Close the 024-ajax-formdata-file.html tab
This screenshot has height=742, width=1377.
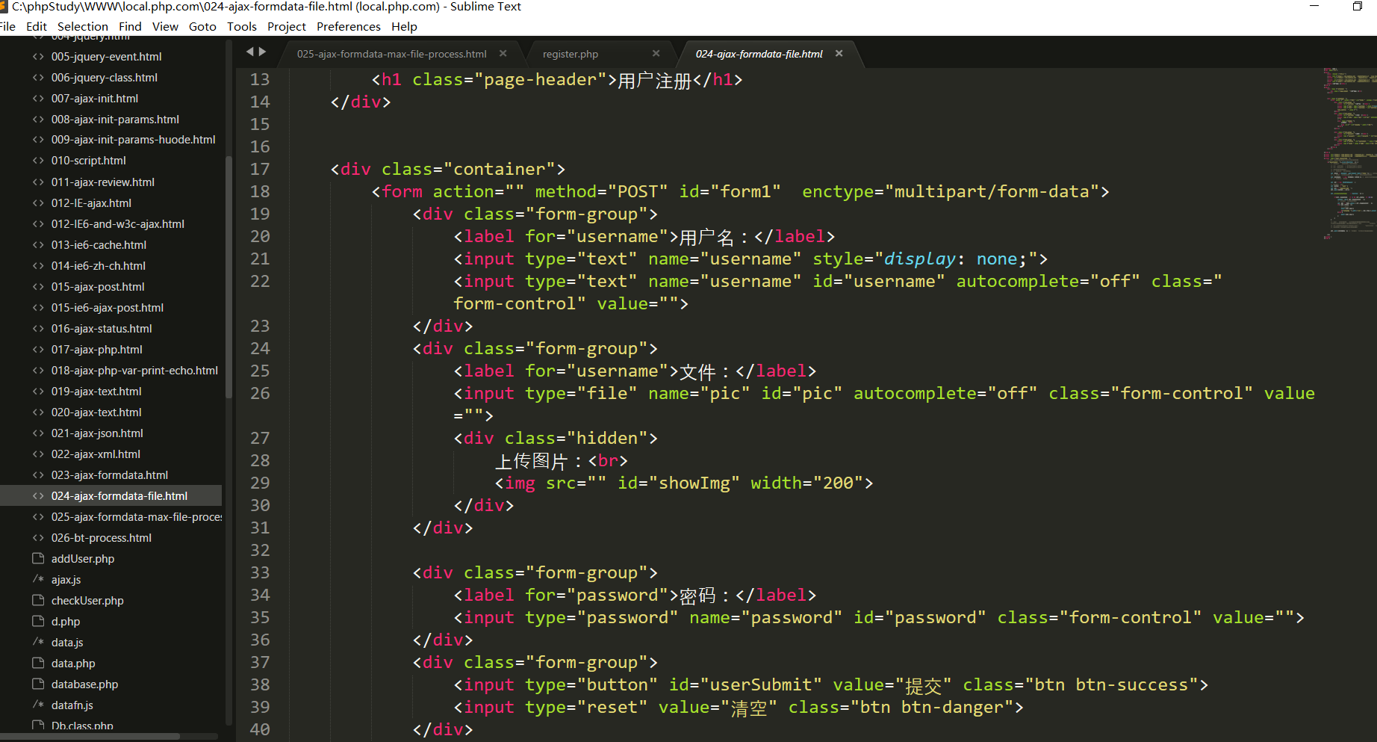click(839, 54)
